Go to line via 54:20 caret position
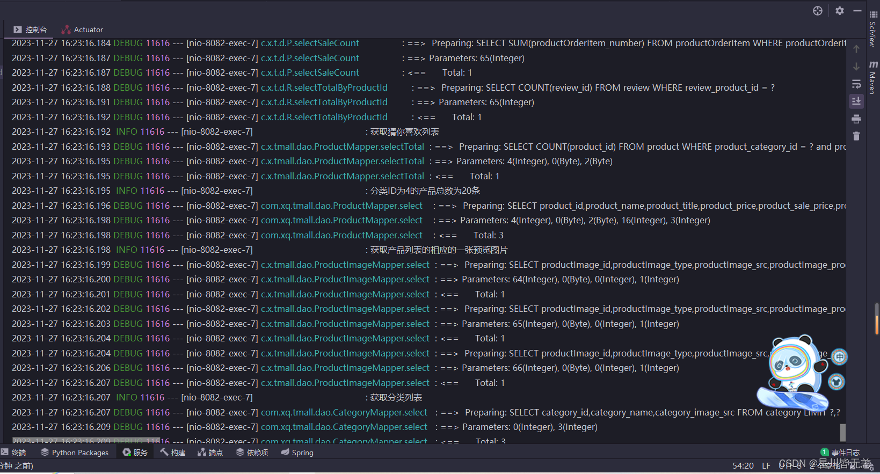Viewport: 880px width, 474px height. pos(743,465)
